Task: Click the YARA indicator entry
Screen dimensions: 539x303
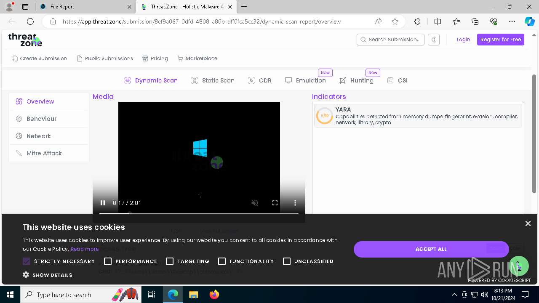Action: point(418,116)
